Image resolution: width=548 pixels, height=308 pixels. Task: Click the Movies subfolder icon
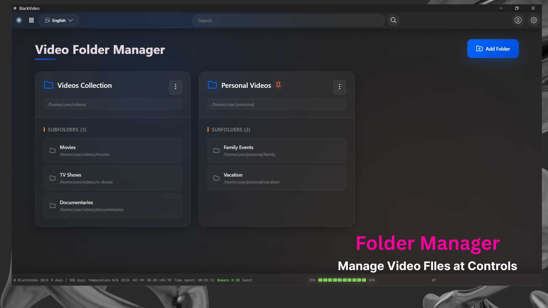click(x=52, y=150)
